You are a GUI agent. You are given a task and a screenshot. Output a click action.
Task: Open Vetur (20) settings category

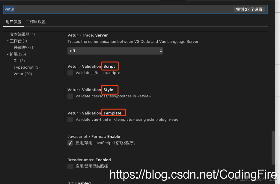(x=23, y=74)
